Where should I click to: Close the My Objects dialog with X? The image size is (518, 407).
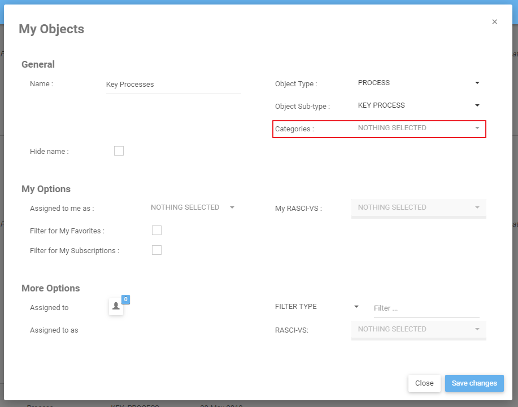click(x=494, y=22)
